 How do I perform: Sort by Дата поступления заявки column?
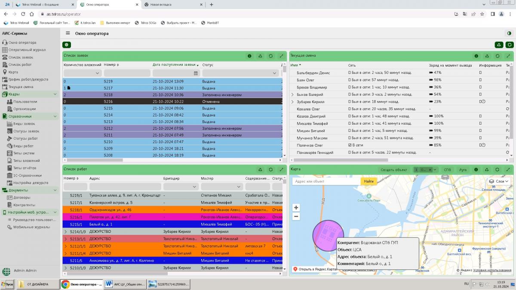175,65
